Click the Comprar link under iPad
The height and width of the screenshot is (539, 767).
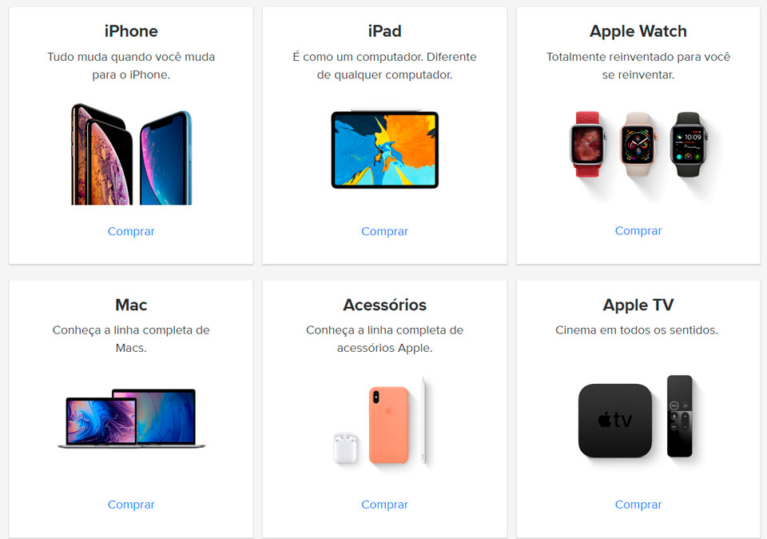[x=384, y=231]
